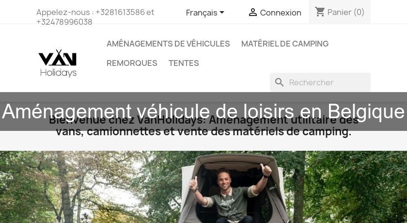
Task: Go to the Remorques category
Action: point(132,63)
